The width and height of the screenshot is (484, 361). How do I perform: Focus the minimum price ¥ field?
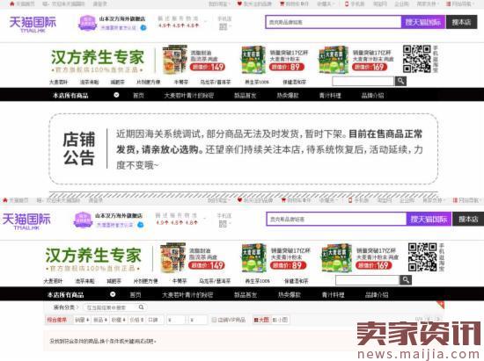(176, 320)
